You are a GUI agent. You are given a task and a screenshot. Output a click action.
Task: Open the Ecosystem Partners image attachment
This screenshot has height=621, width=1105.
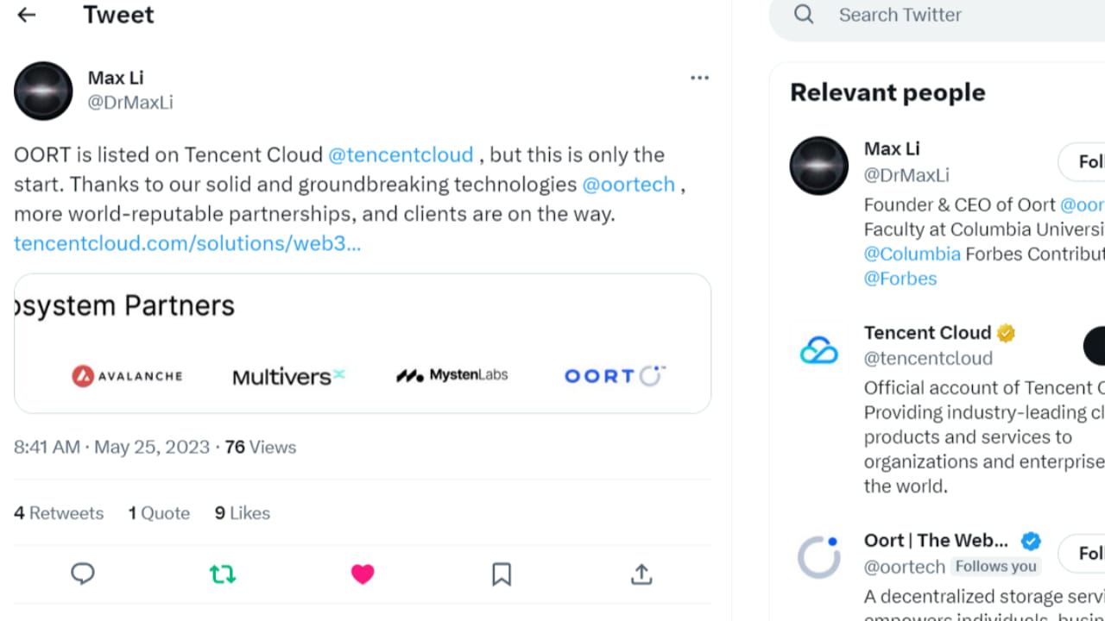coord(363,342)
